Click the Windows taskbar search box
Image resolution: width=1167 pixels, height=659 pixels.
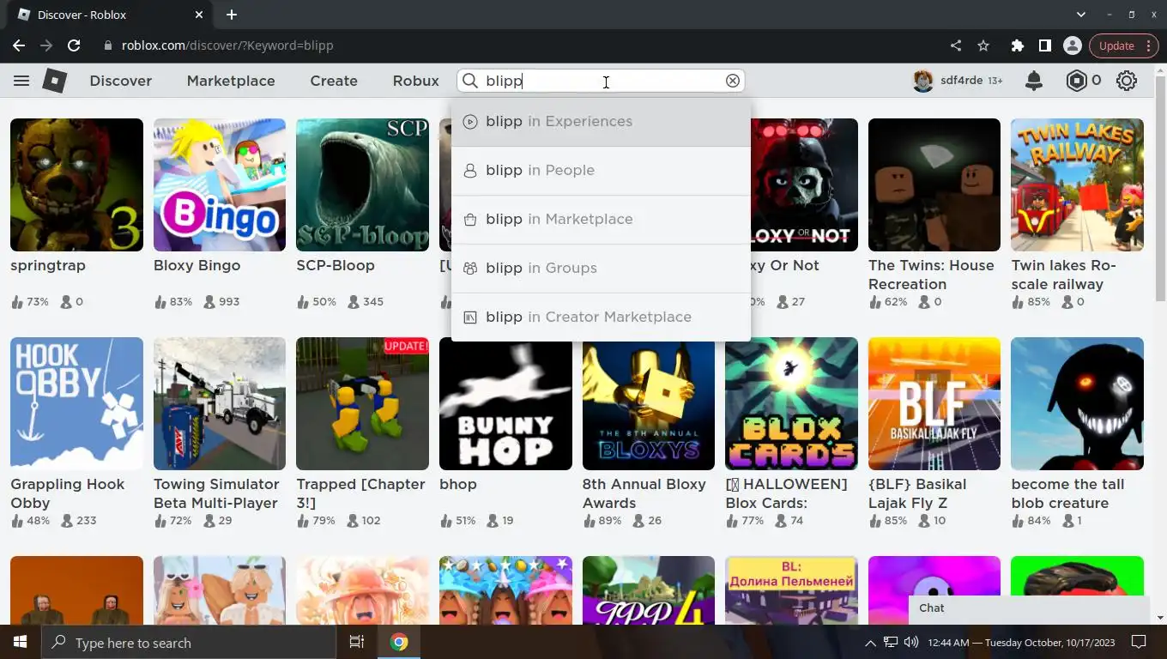tap(188, 642)
